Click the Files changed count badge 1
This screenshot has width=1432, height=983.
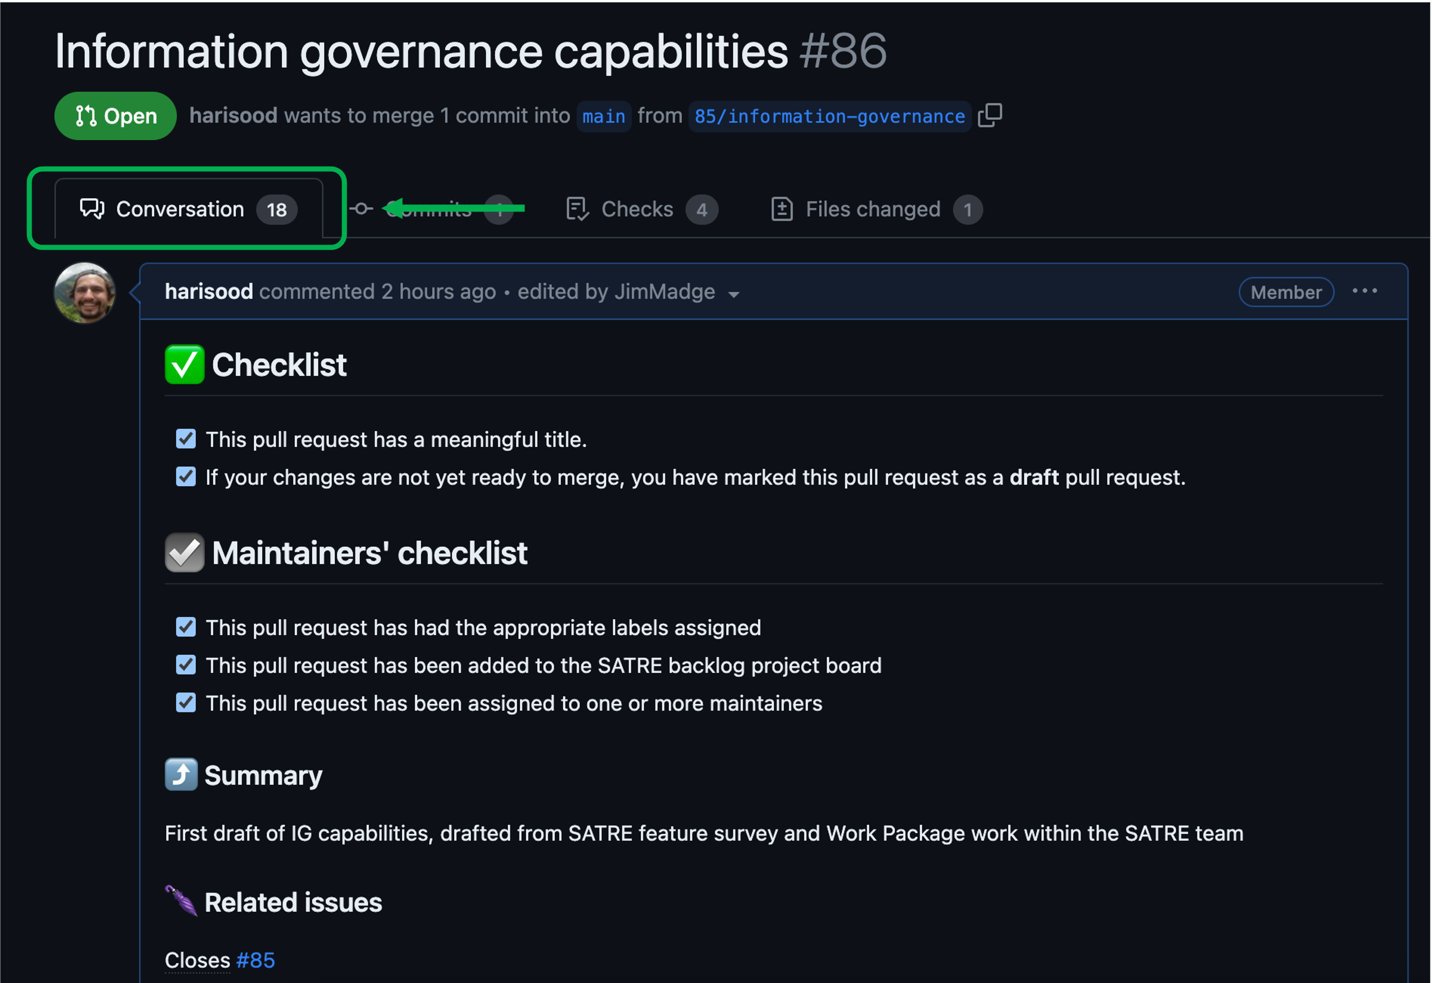[968, 210]
